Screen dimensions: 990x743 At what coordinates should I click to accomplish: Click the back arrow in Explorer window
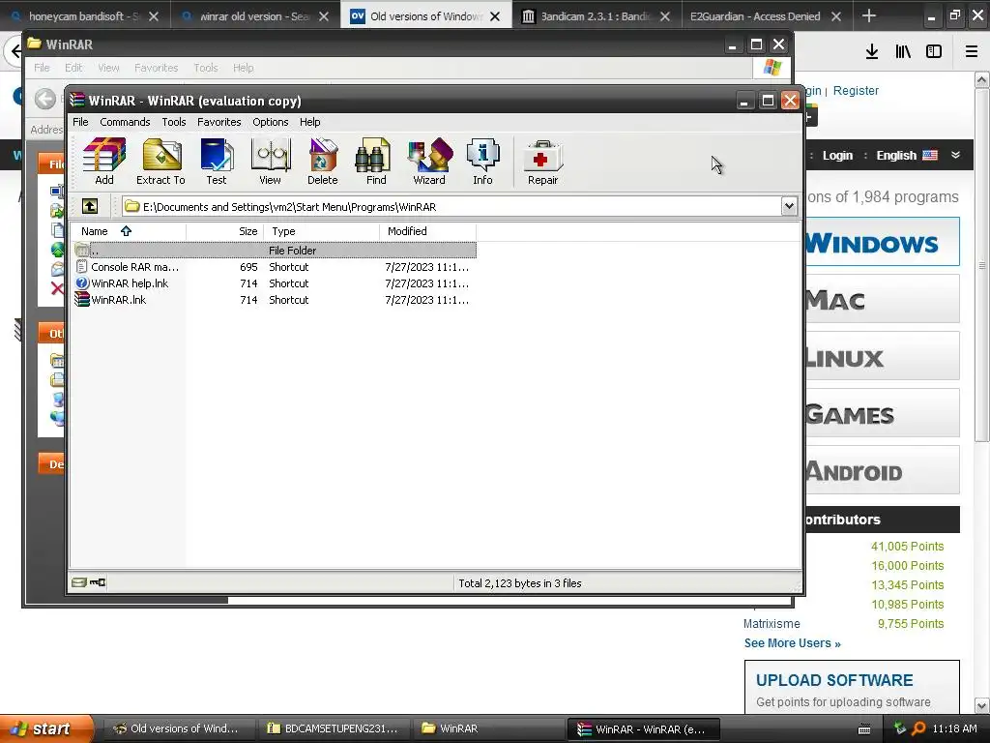click(x=44, y=99)
